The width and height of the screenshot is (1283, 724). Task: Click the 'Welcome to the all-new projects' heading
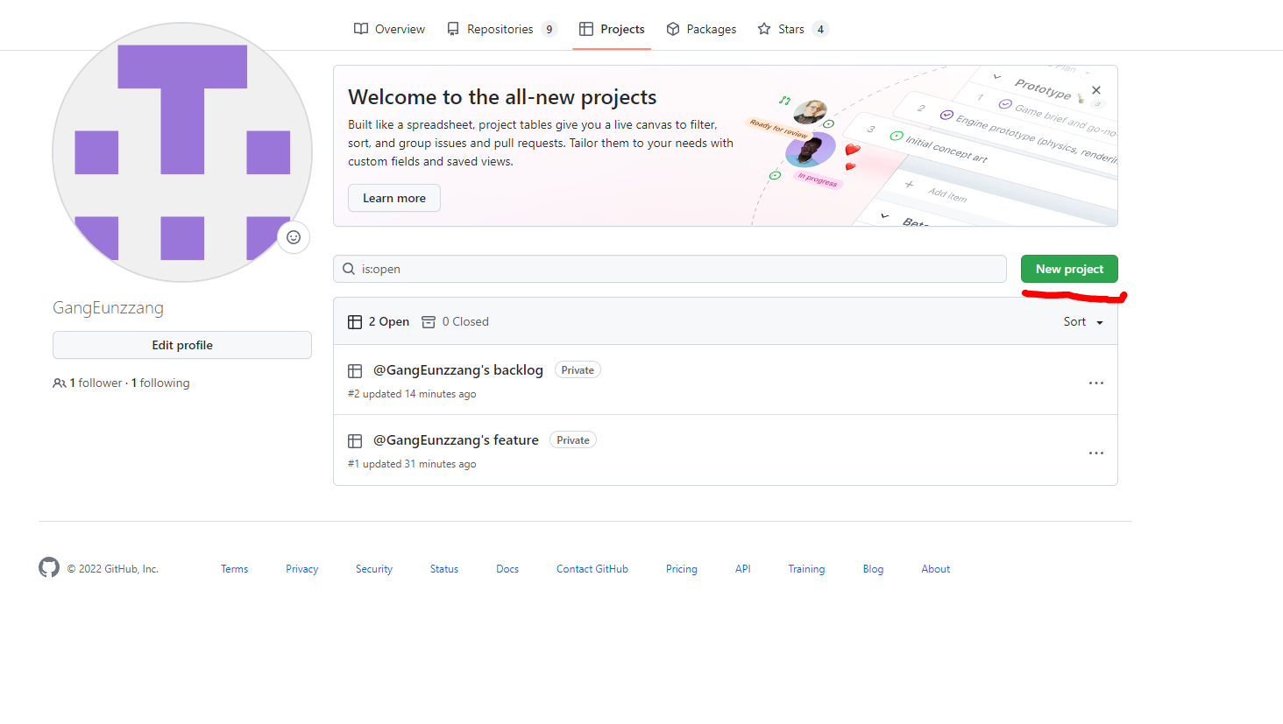tap(502, 97)
